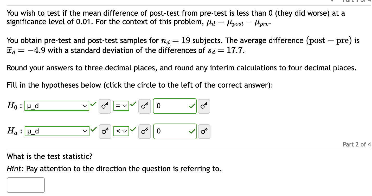The height and width of the screenshot is (196, 372).
Task: Click the key icon beside the H0 value box
Action: coord(204,106)
